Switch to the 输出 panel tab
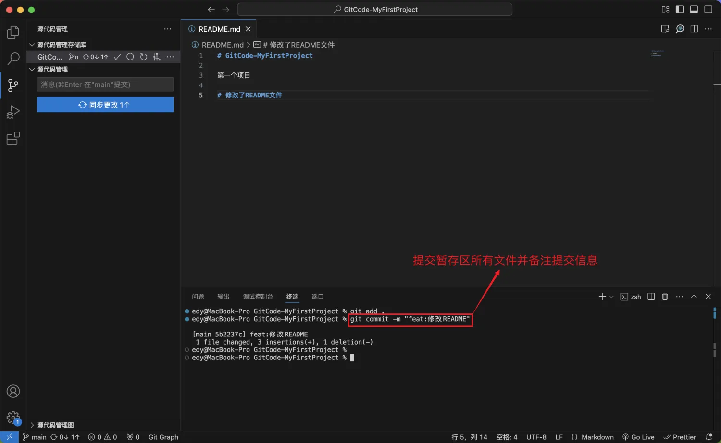 223,297
